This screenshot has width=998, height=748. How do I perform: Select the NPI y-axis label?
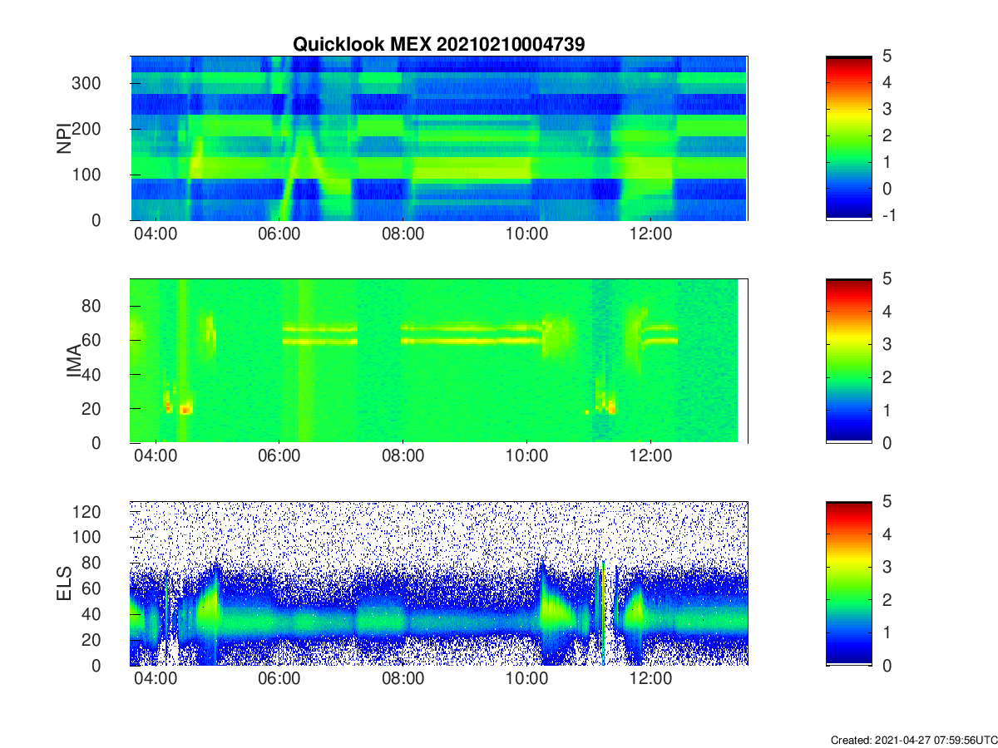pyautogui.click(x=64, y=139)
